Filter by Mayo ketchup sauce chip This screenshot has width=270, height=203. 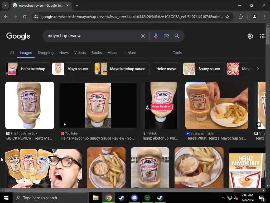click(122, 69)
